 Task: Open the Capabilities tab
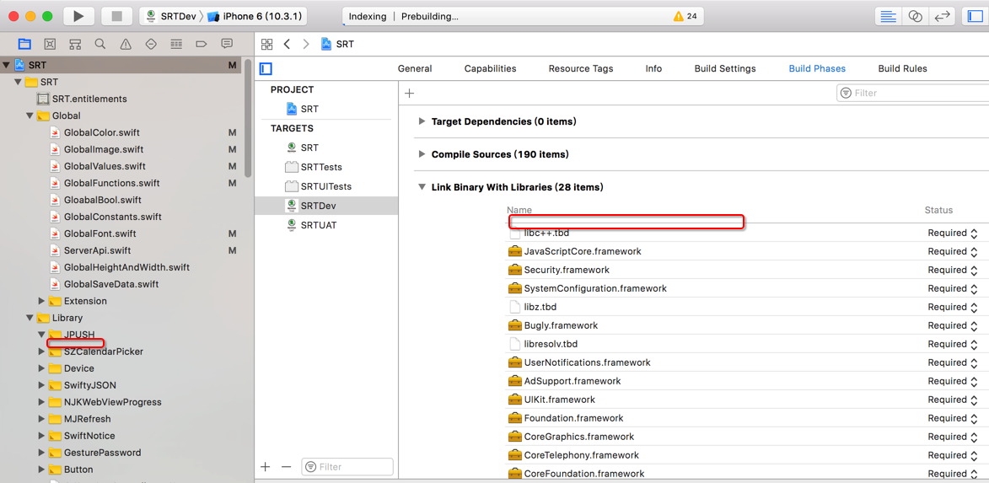(x=490, y=68)
